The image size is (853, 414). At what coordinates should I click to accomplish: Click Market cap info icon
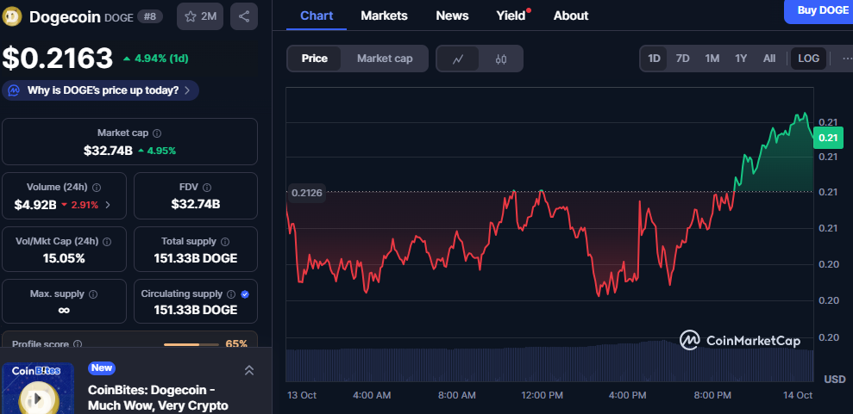(156, 133)
